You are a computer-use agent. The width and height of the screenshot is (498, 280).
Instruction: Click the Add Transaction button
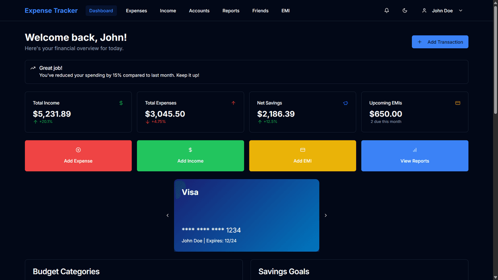tap(440, 42)
